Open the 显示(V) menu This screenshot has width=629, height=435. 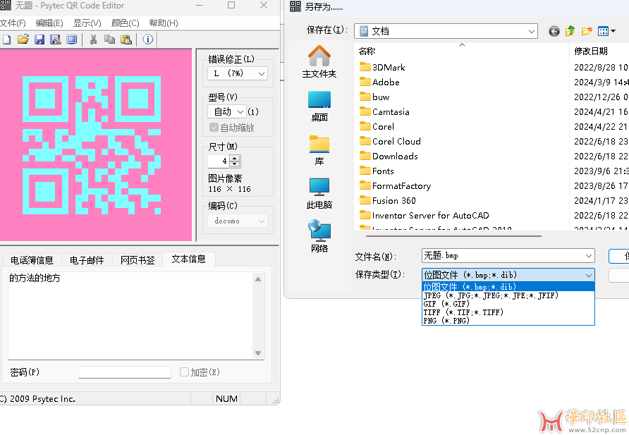tap(87, 23)
